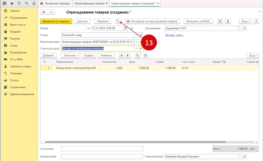Click the Комментарий input field
The width and height of the screenshot is (263, 161).
(102, 157)
